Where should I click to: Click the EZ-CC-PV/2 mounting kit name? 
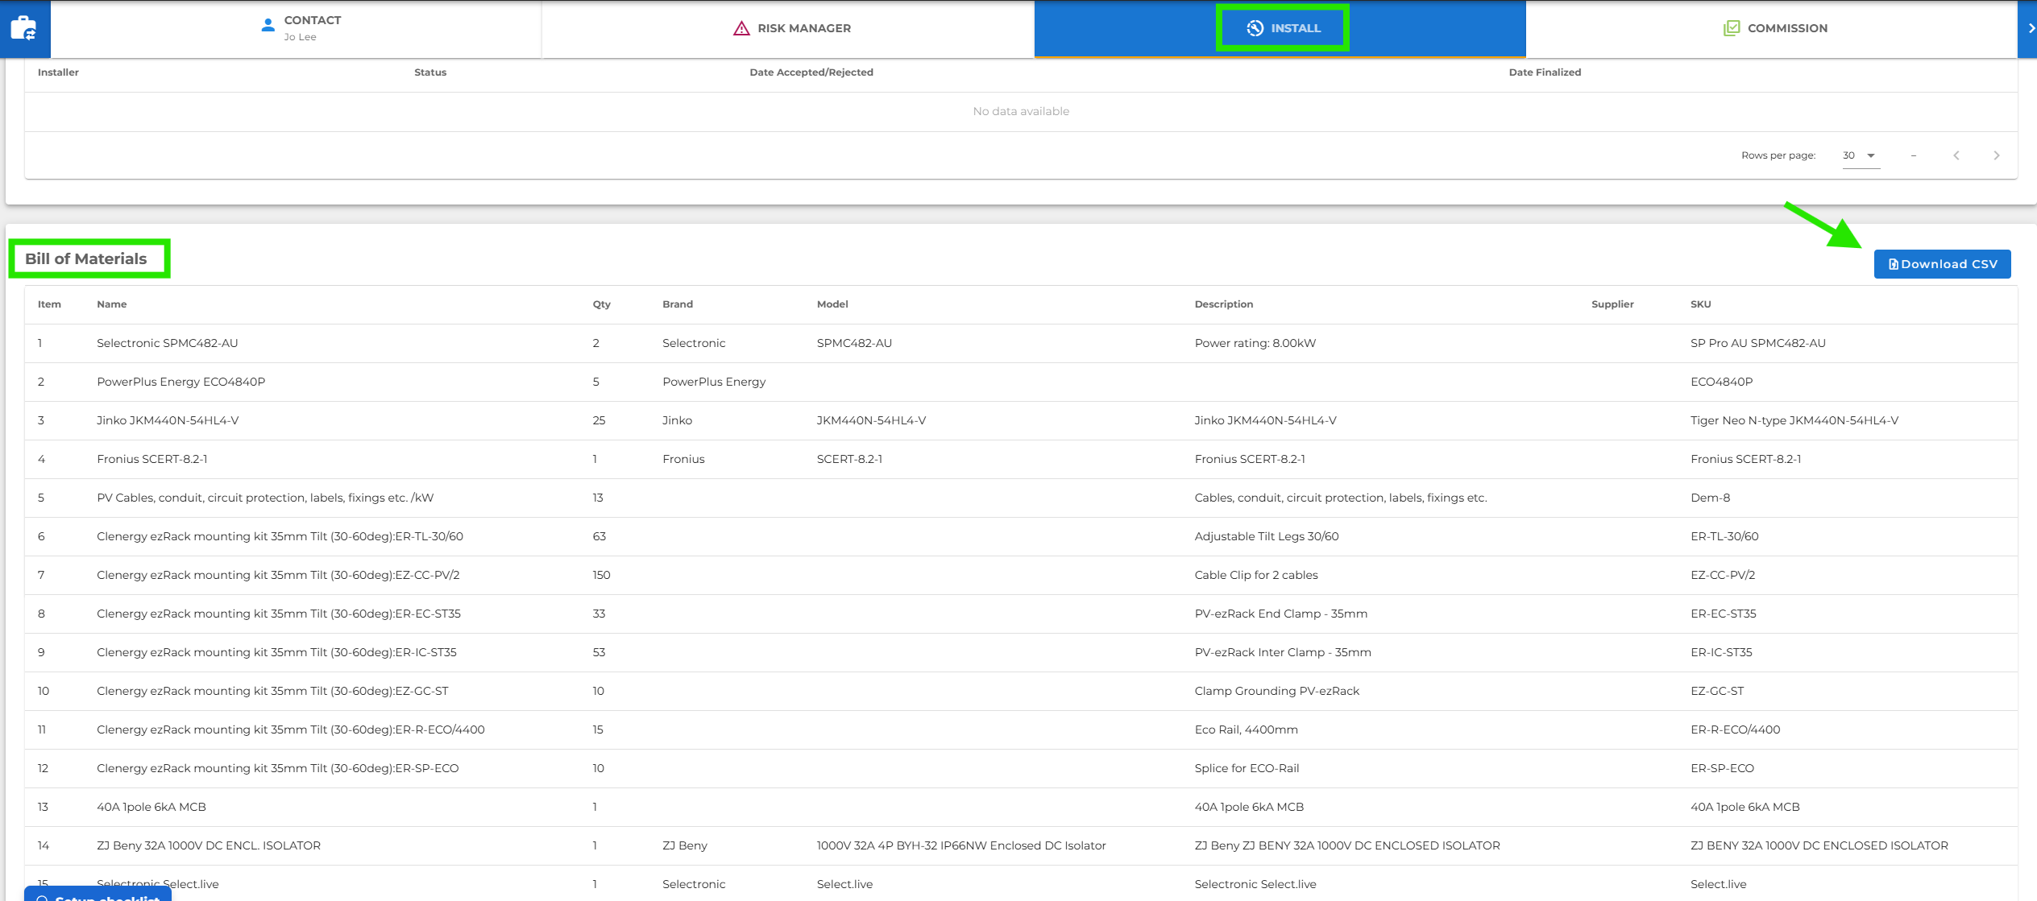click(x=278, y=575)
